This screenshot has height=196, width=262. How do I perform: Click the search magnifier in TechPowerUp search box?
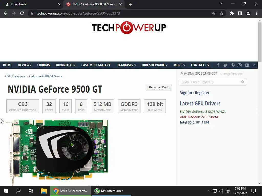[243, 82]
